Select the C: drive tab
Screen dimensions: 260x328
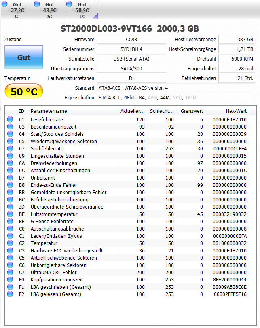17,10
